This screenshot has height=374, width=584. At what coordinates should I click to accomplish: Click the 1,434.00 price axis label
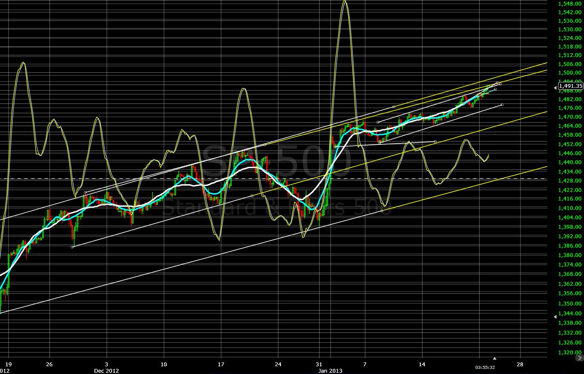click(x=569, y=171)
